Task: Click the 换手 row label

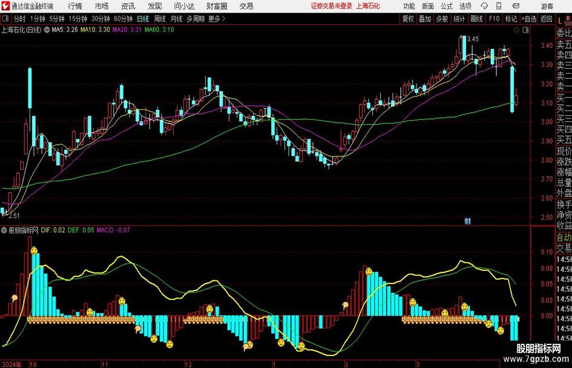Action: [564, 204]
